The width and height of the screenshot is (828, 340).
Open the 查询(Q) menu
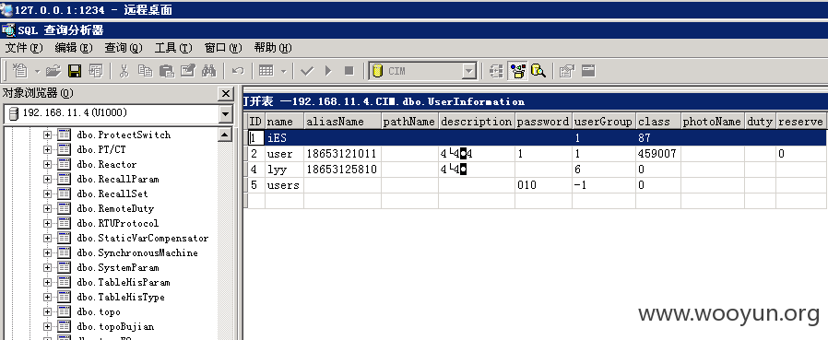point(124,48)
